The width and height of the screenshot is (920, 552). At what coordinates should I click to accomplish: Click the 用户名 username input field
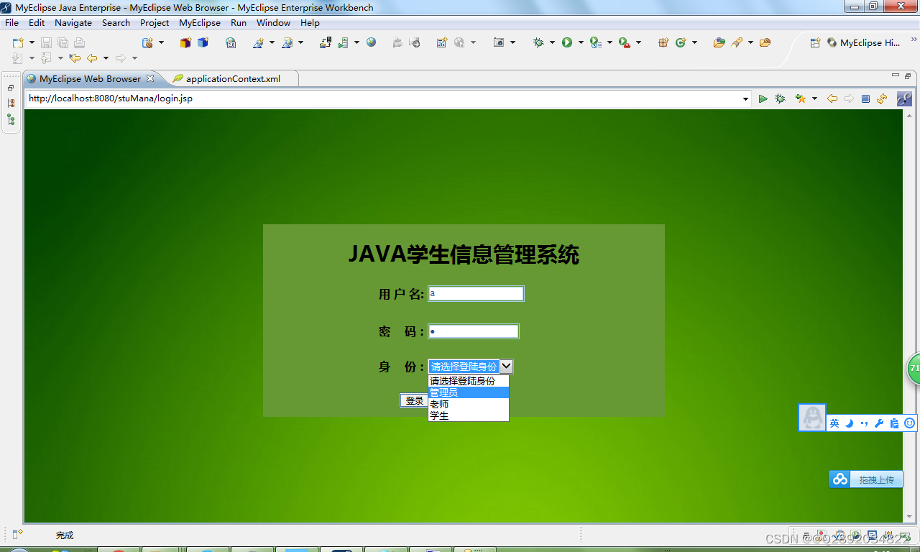click(476, 293)
